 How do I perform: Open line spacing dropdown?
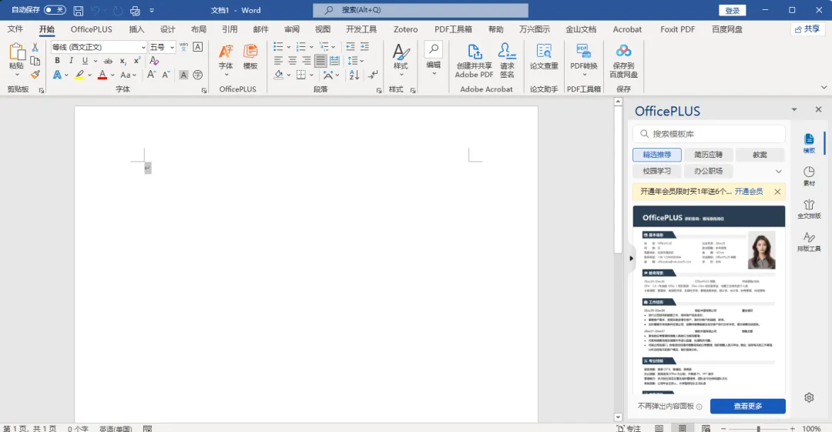point(355,61)
